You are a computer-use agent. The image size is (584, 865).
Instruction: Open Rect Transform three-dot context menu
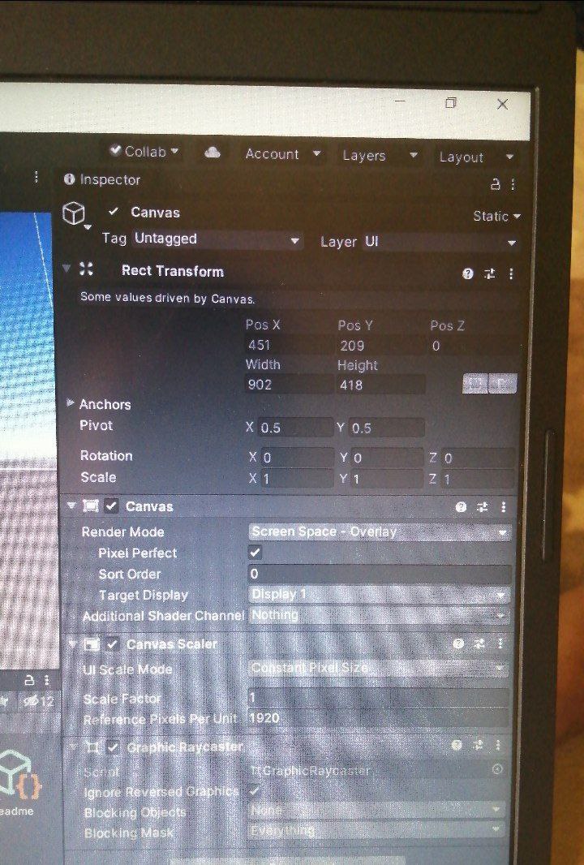[511, 273]
